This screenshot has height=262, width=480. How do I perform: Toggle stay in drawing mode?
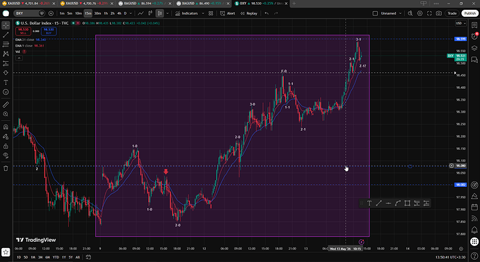(x=6, y=136)
